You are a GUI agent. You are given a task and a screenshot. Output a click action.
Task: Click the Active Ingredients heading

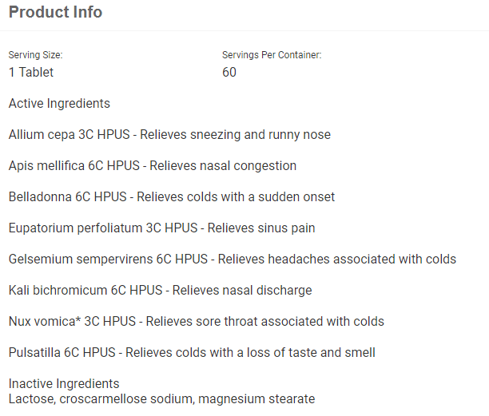click(59, 104)
